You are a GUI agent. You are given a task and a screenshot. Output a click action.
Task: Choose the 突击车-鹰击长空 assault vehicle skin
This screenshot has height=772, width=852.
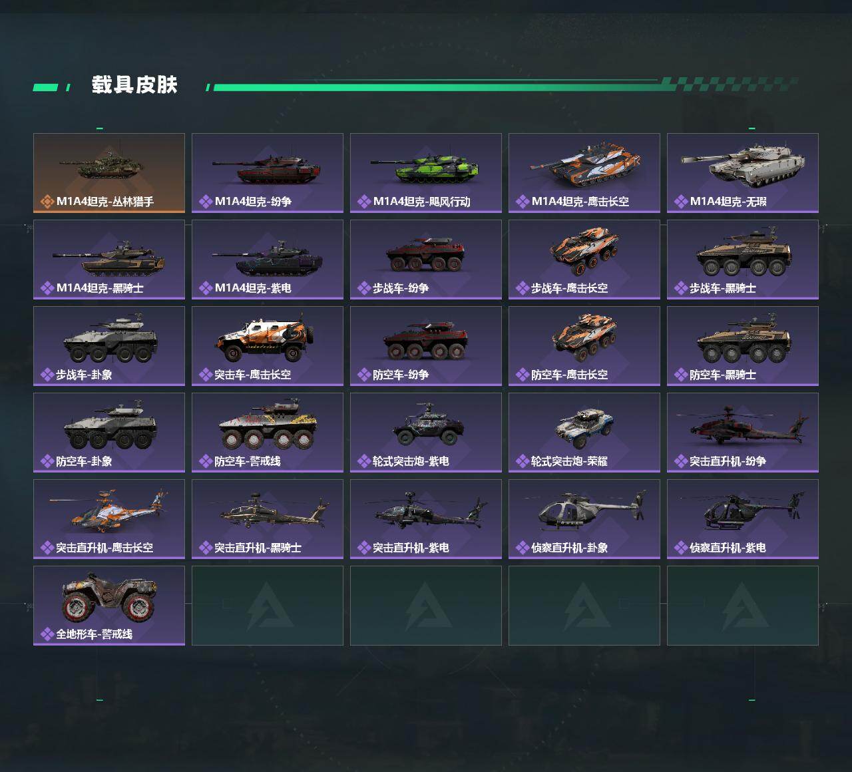(268, 346)
